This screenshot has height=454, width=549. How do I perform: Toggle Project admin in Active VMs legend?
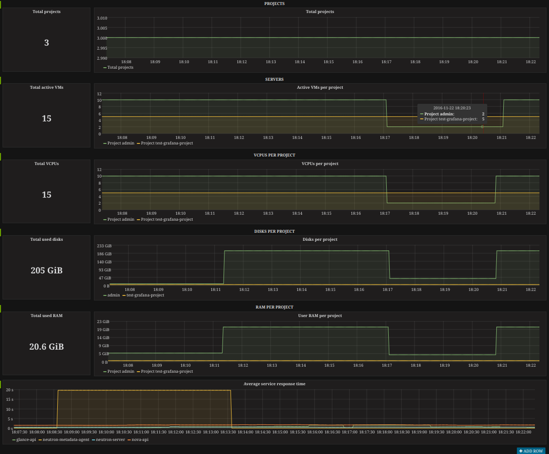click(x=121, y=143)
